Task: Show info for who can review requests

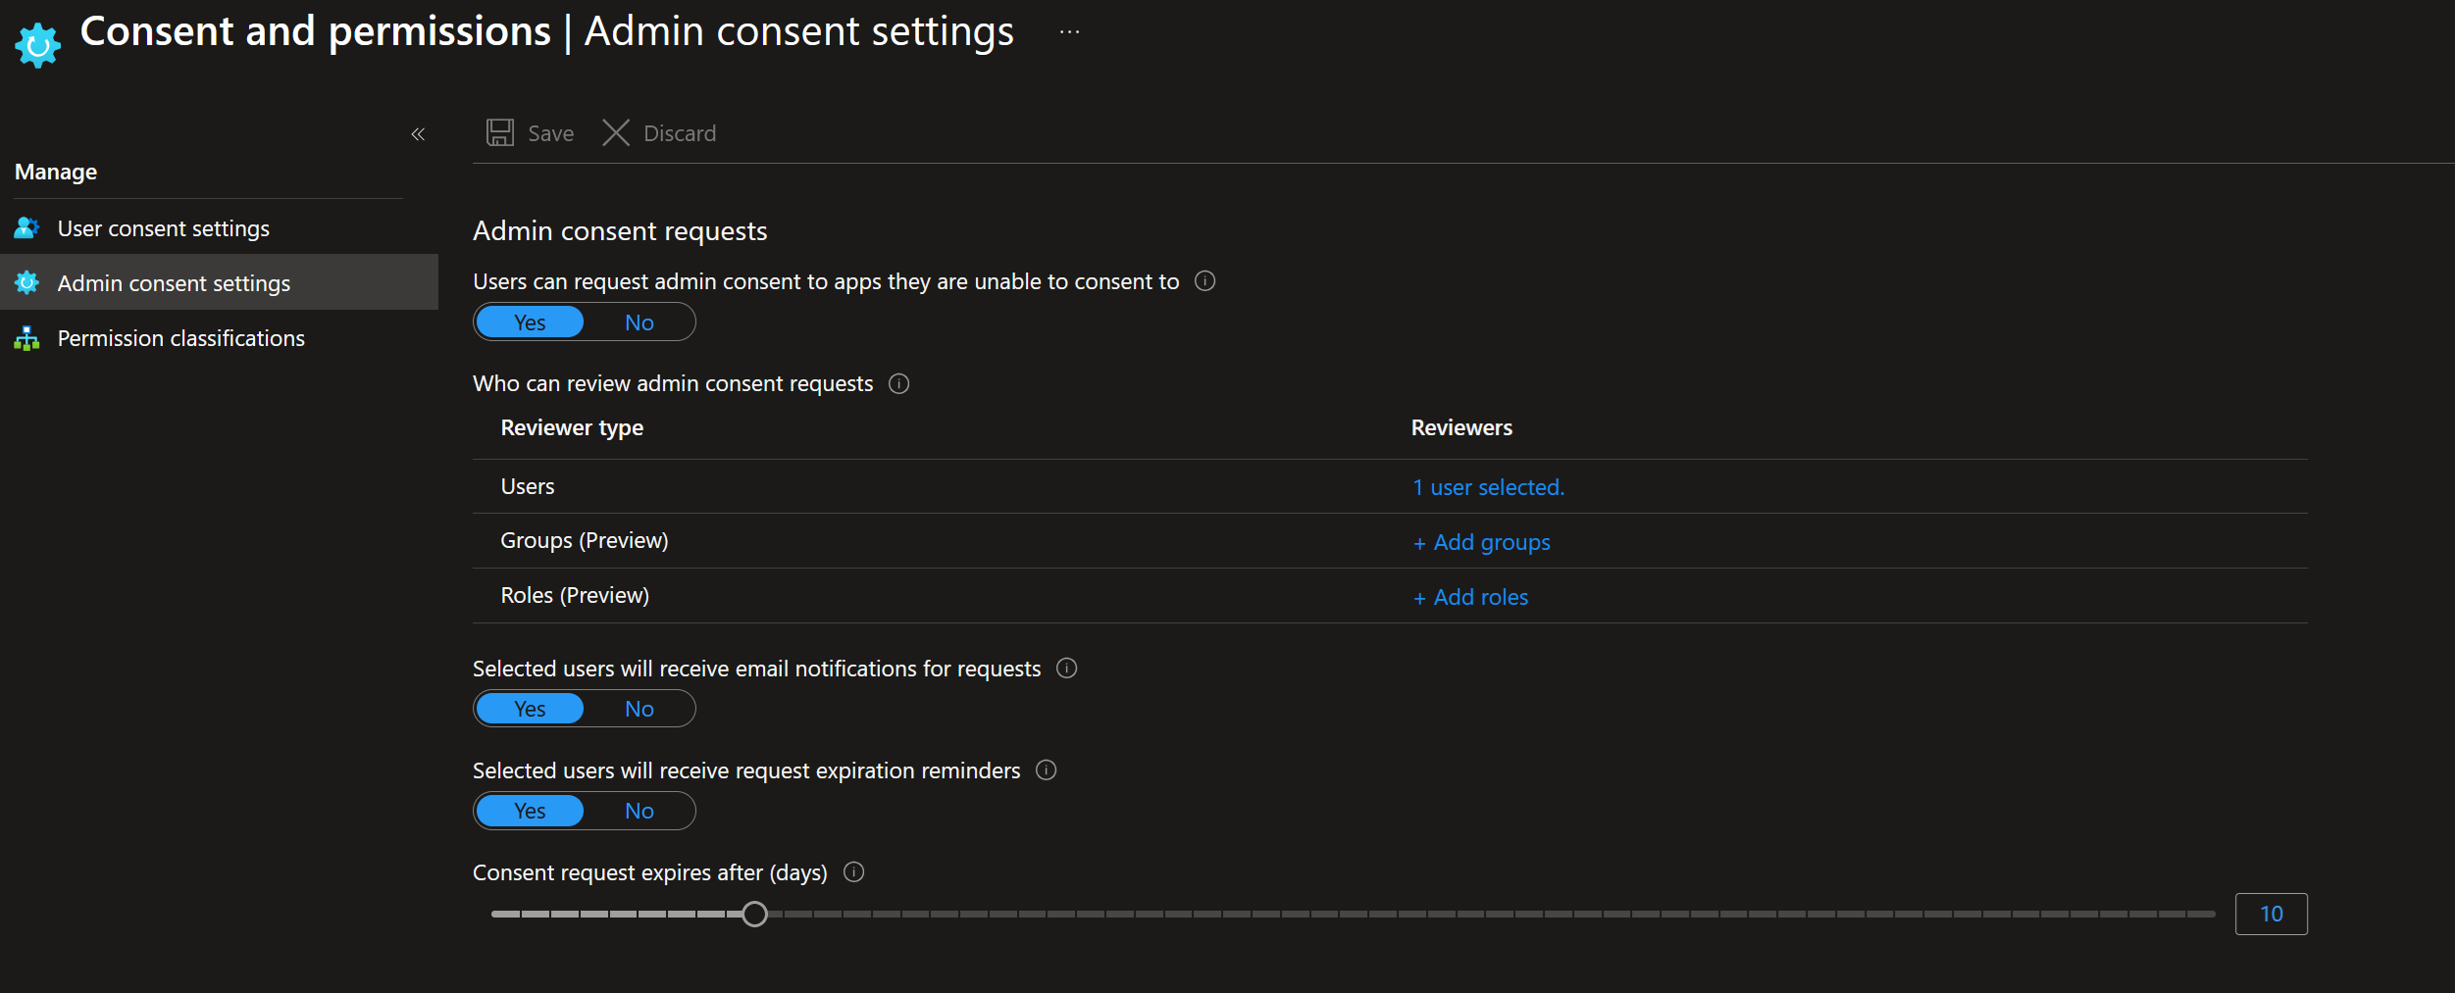Action: tap(899, 383)
